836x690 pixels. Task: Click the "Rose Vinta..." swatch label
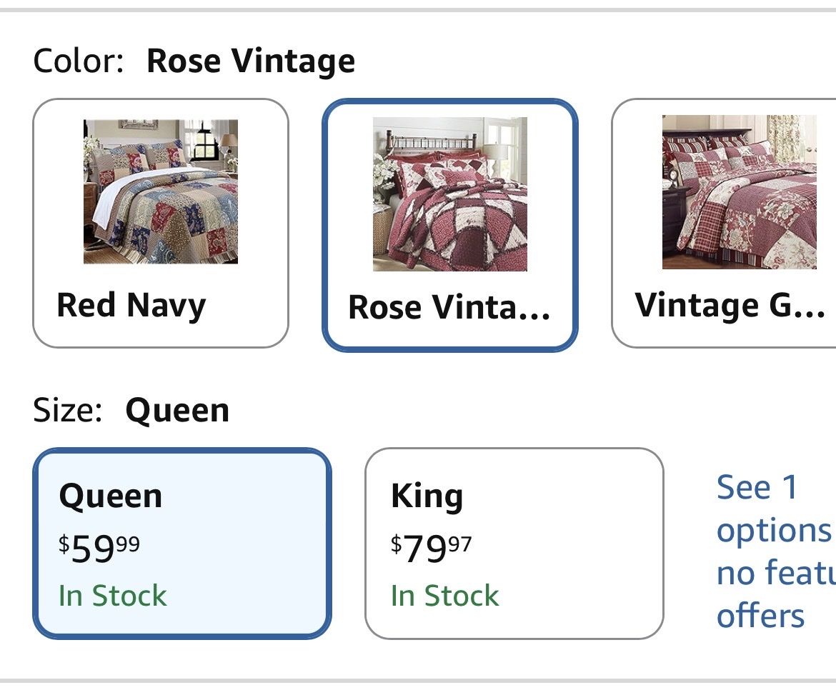(x=449, y=307)
